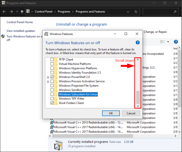Click the Windows Features title bar icon
The image size is (182, 152).
tap(46, 34)
